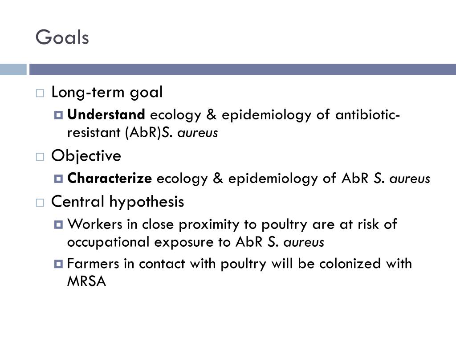
Task: Click 'Farmers in contact with poultry' text
Action: click(167, 264)
